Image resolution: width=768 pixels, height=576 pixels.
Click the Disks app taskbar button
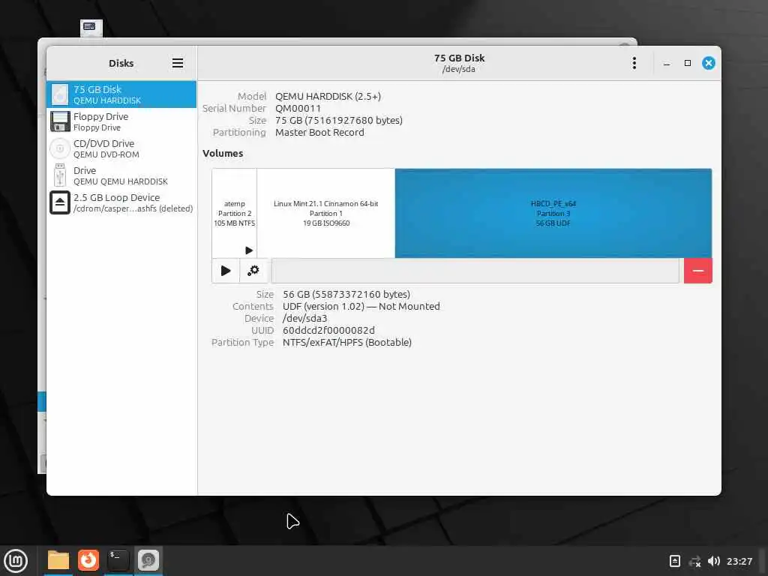pyautogui.click(x=148, y=560)
